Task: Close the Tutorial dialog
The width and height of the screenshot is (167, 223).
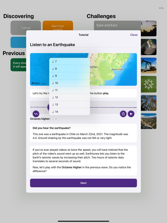Action: [134, 35]
